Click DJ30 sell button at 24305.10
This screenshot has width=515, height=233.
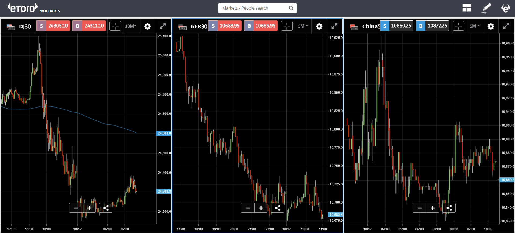point(53,26)
